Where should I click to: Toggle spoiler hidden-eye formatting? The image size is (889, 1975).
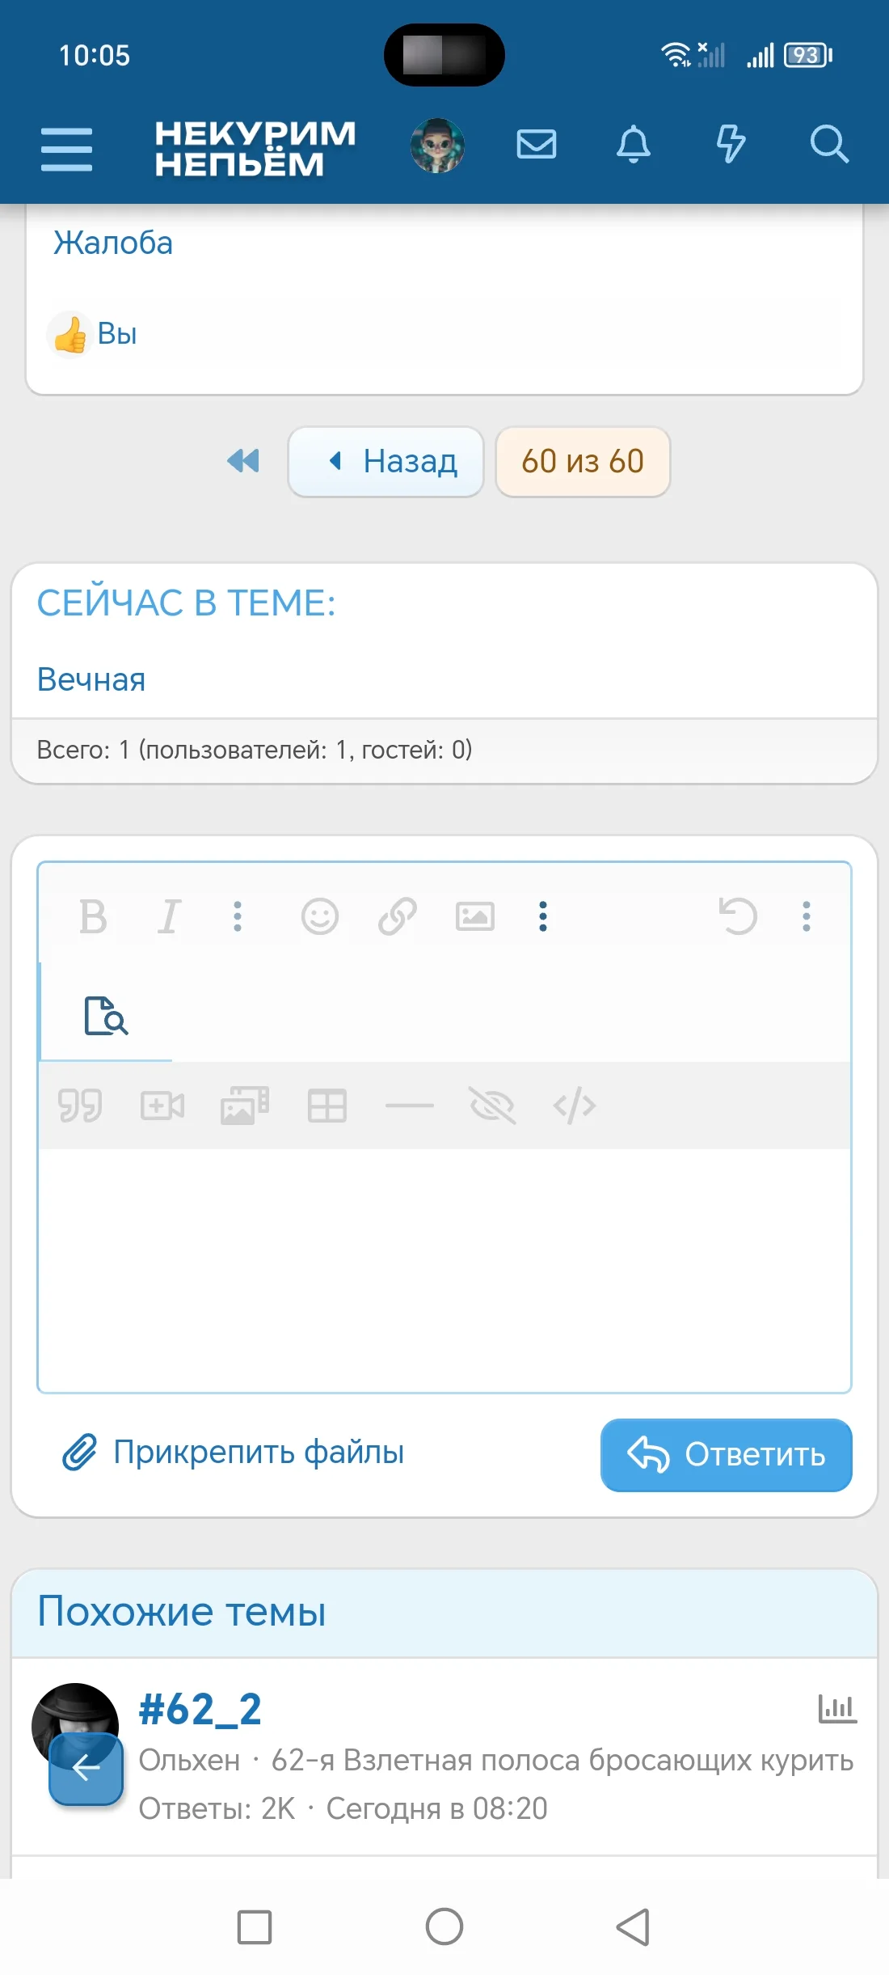[x=491, y=1106]
